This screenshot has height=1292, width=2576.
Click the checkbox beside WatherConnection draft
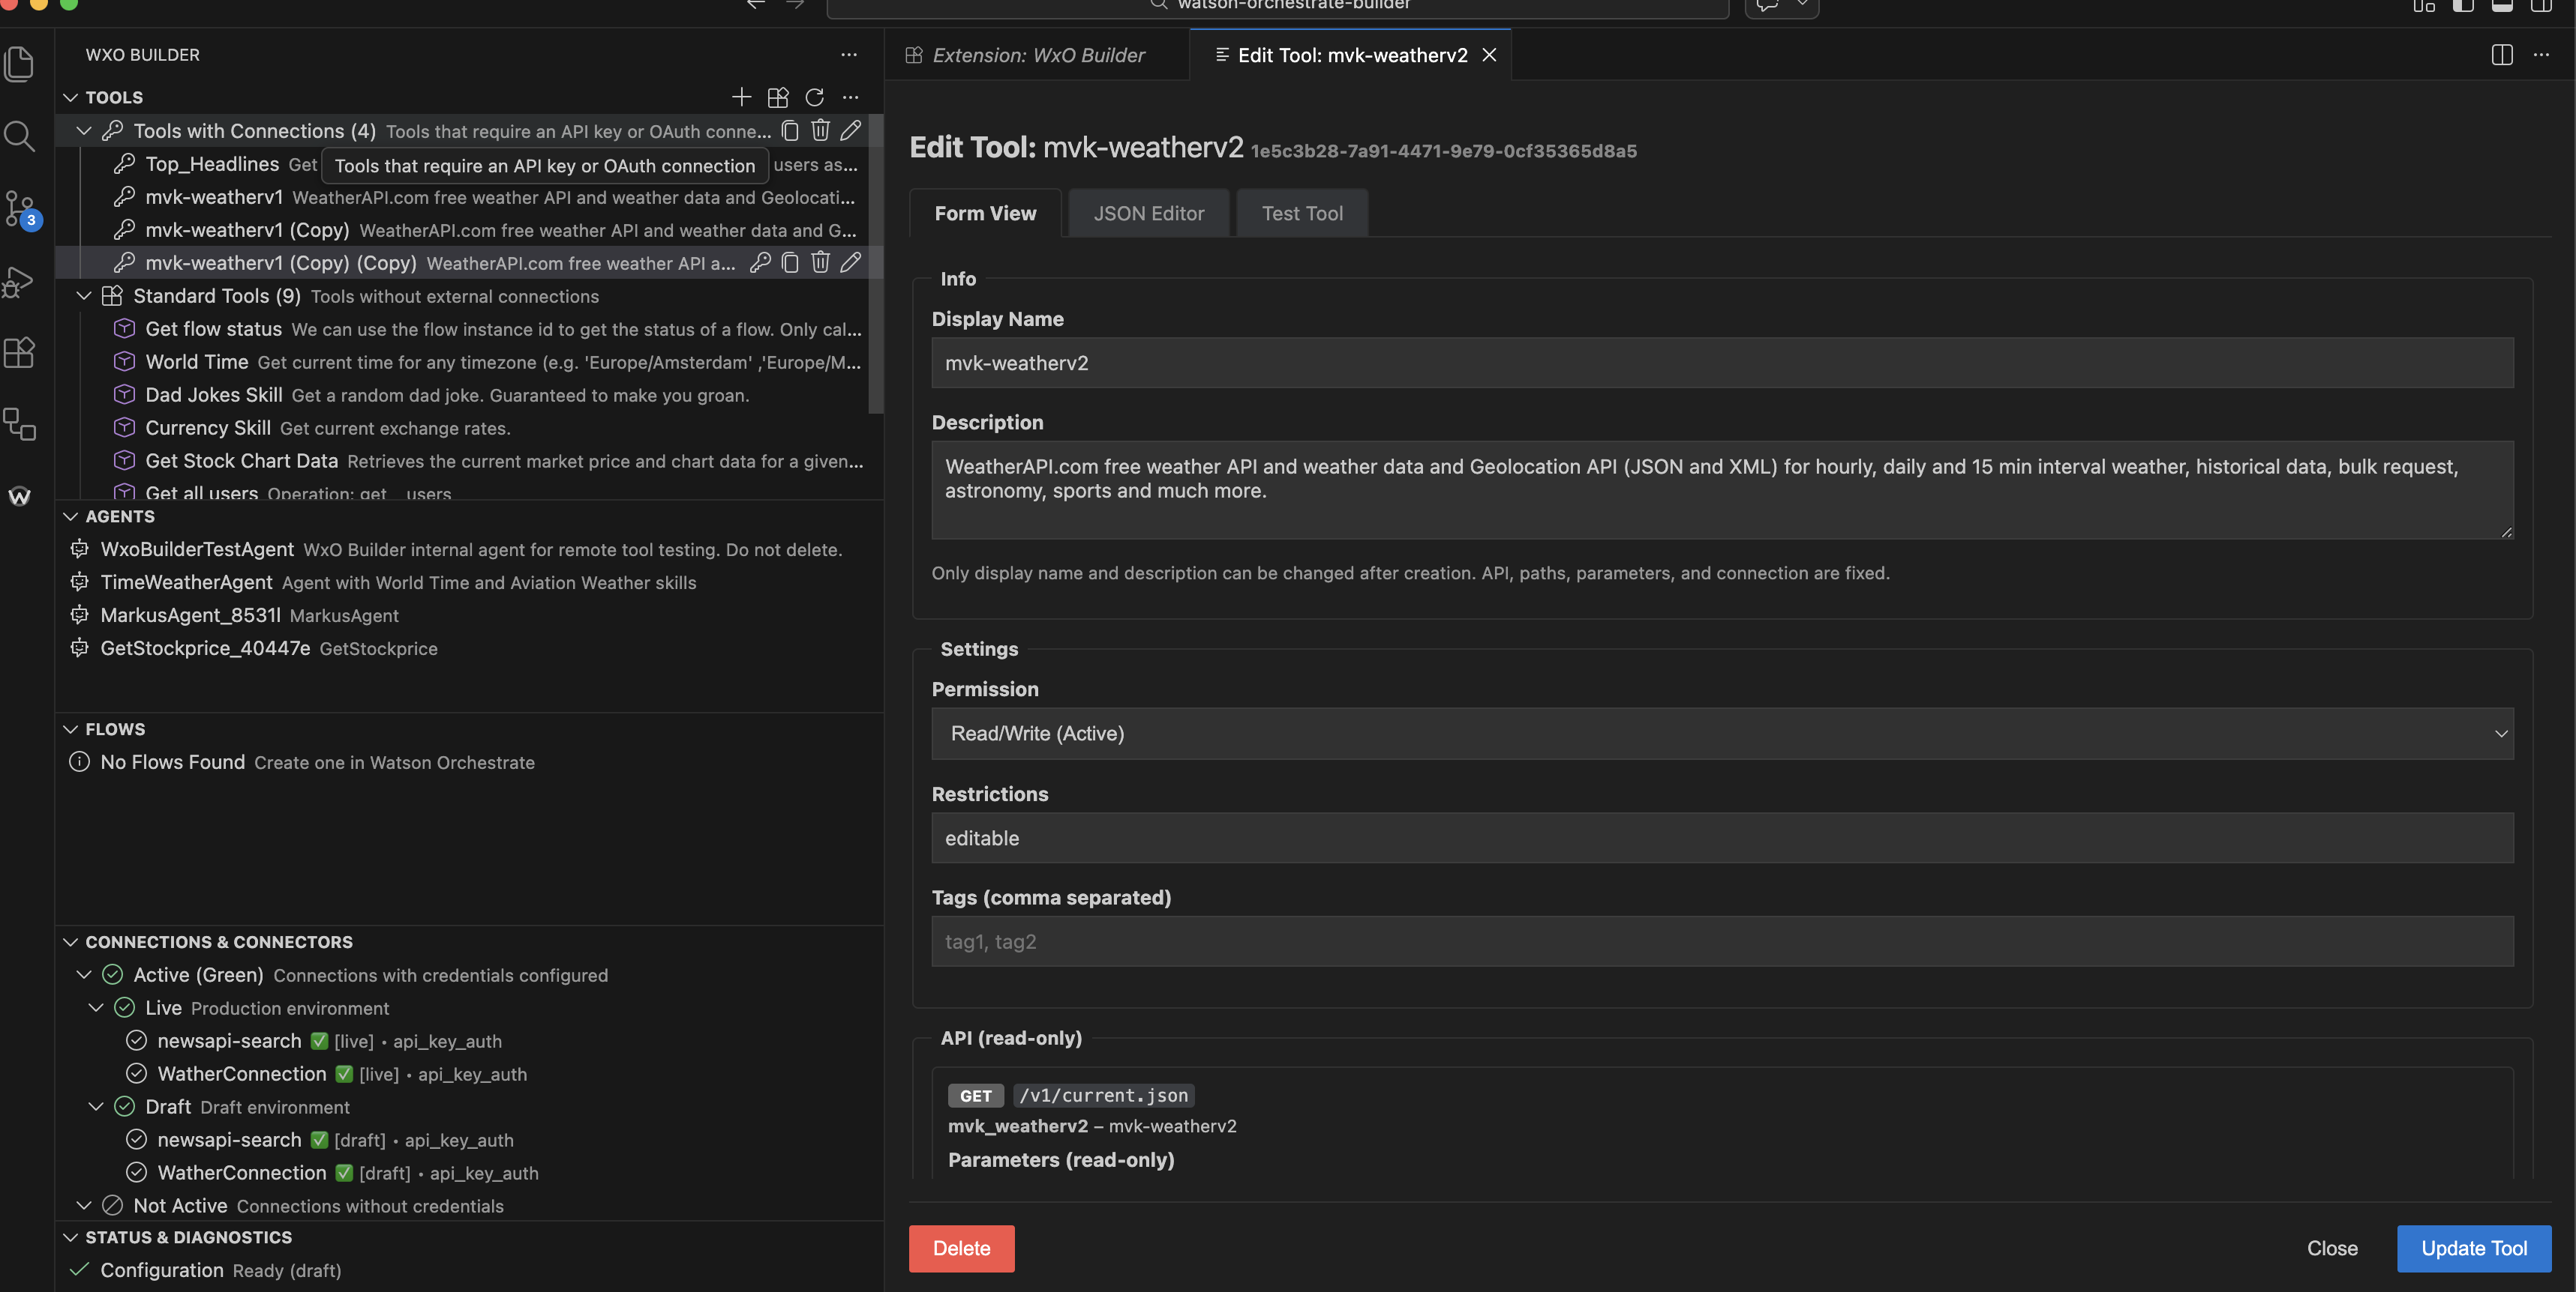(346, 1173)
